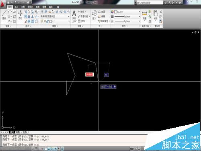Switch to the View (视图) ribbon tab
Viewport: 201px width, 151px height.
(x=38, y=7)
